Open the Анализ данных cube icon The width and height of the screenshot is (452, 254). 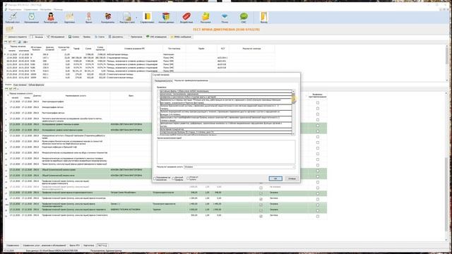[x=166, y=18]
